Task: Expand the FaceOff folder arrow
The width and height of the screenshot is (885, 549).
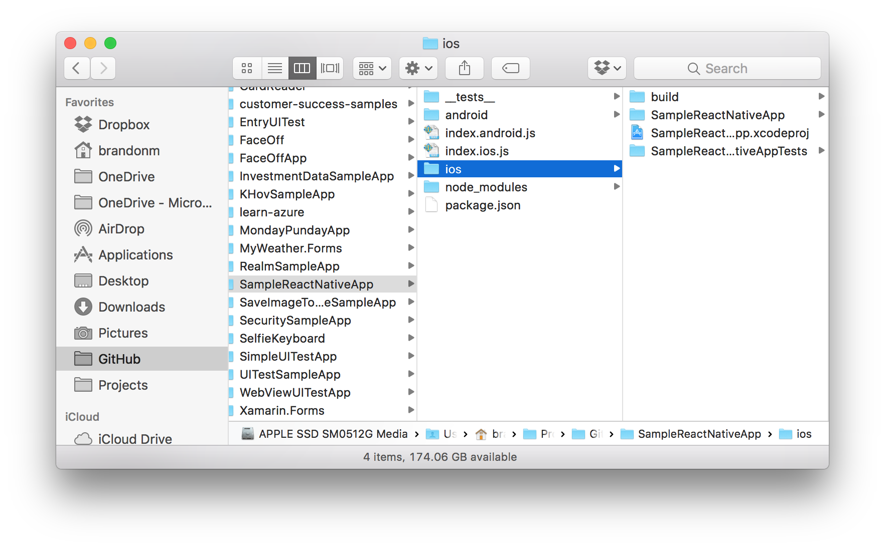Action: tap(411, 140)
